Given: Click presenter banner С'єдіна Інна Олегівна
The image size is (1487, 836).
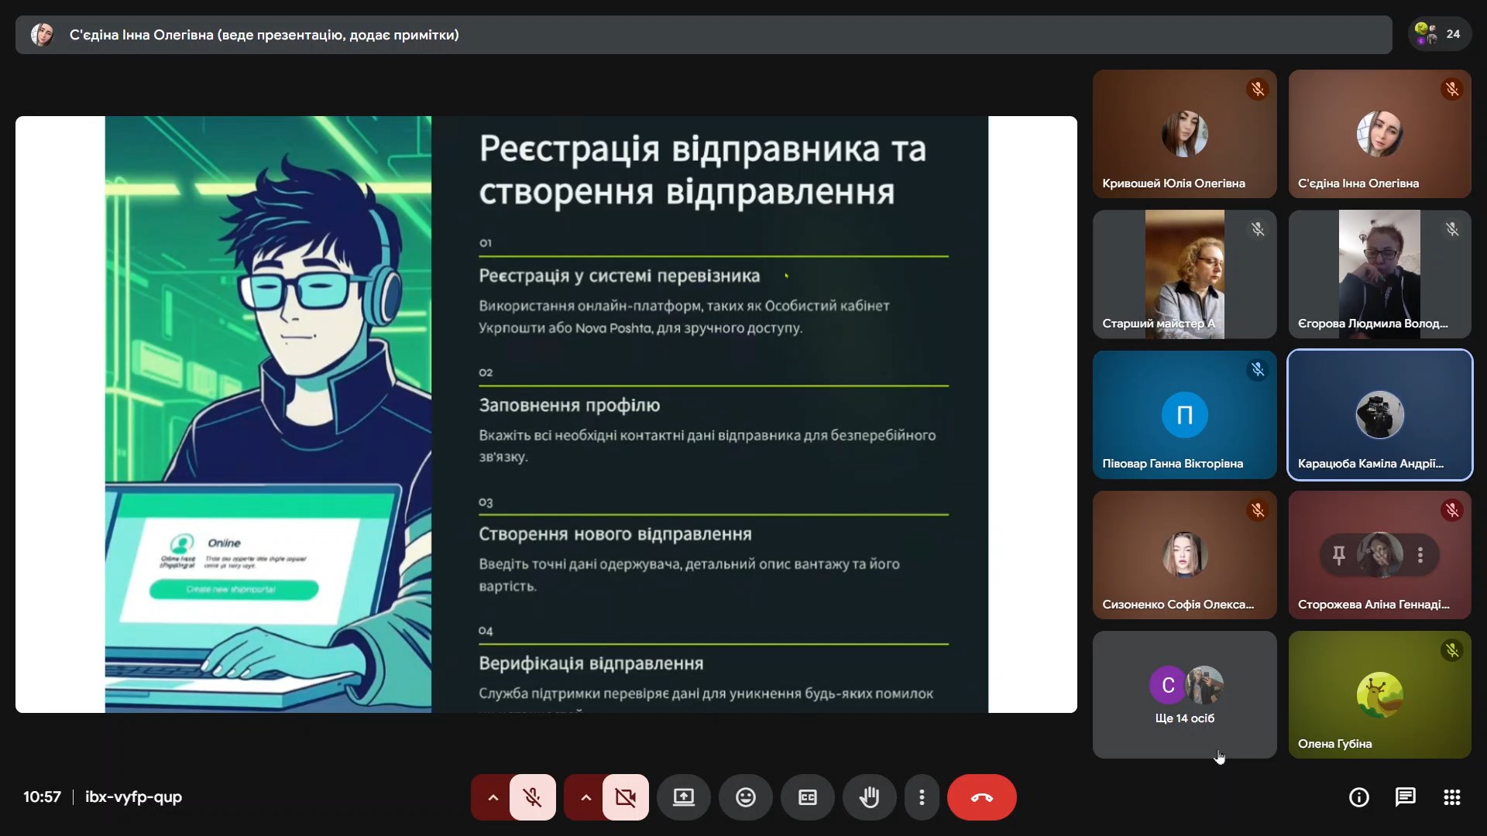Looking at the screenshot, I should 263,35.
